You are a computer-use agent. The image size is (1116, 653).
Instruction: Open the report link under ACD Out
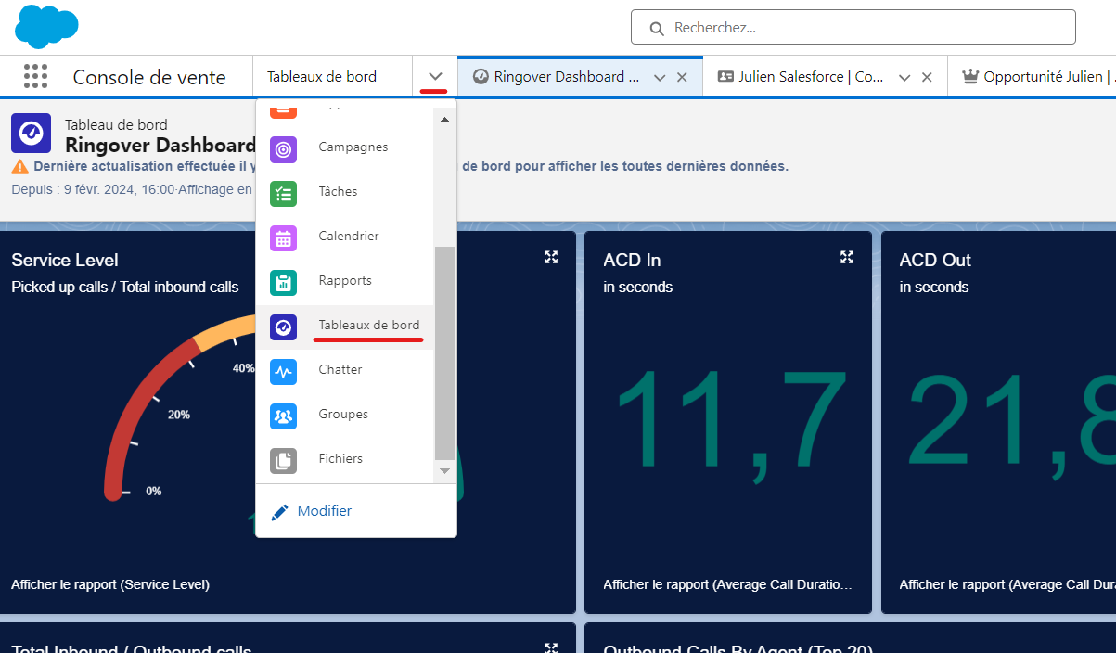coord(1007,584)
